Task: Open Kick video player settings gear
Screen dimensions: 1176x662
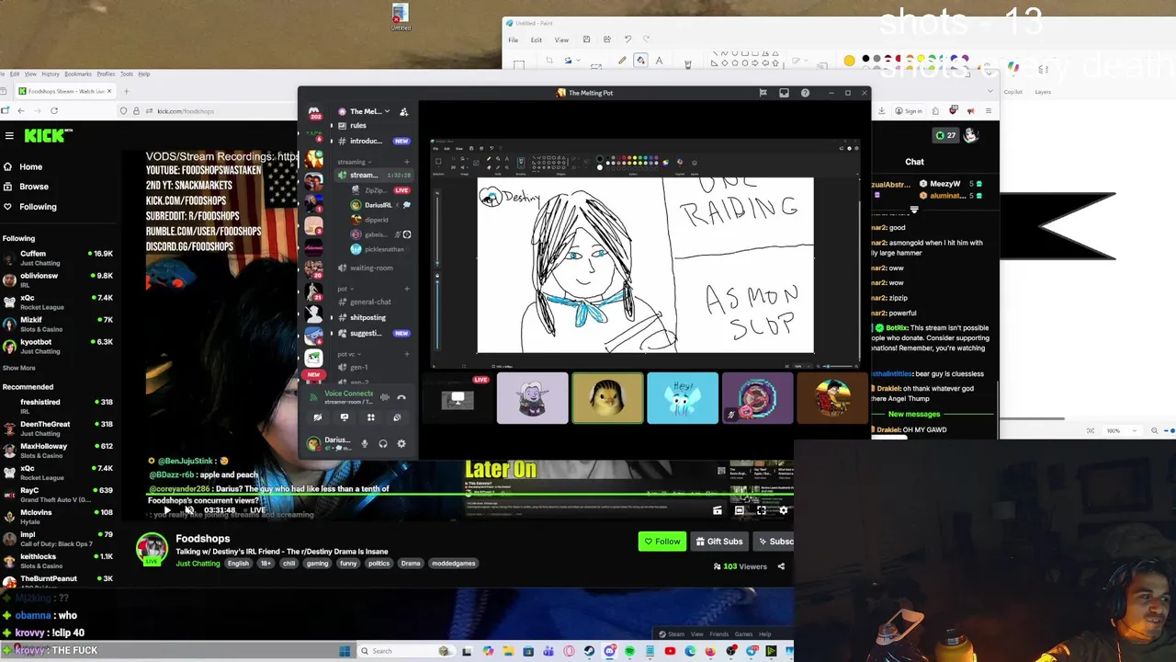Action: (x=783, y=510)
